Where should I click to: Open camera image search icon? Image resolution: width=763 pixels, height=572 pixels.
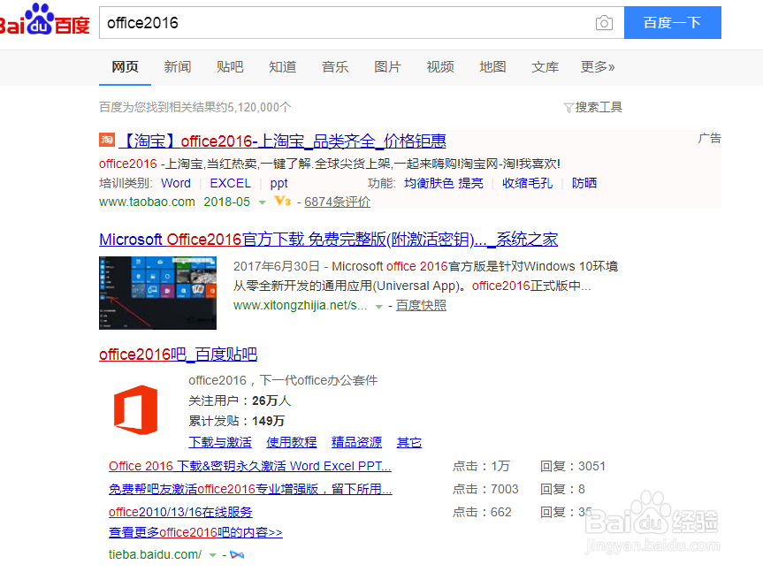point(604,23)
